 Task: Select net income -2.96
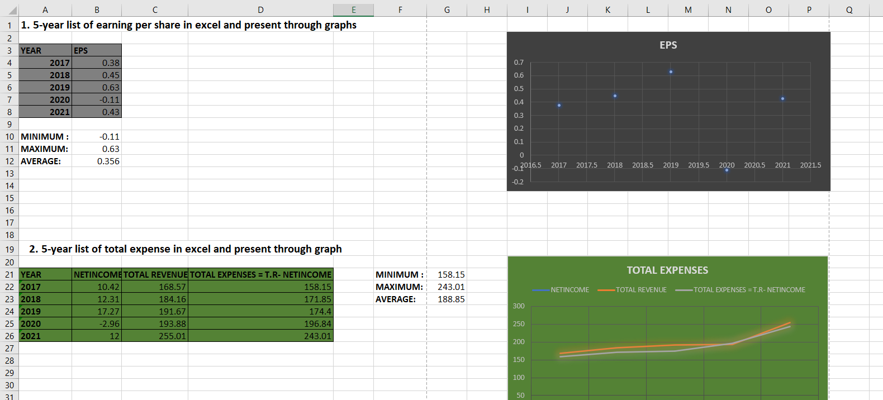pyautogui.click(x=97, y=323)
